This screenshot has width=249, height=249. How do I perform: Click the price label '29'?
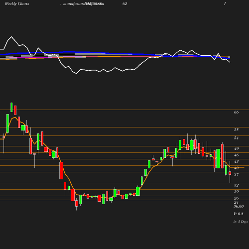point(236,192)
